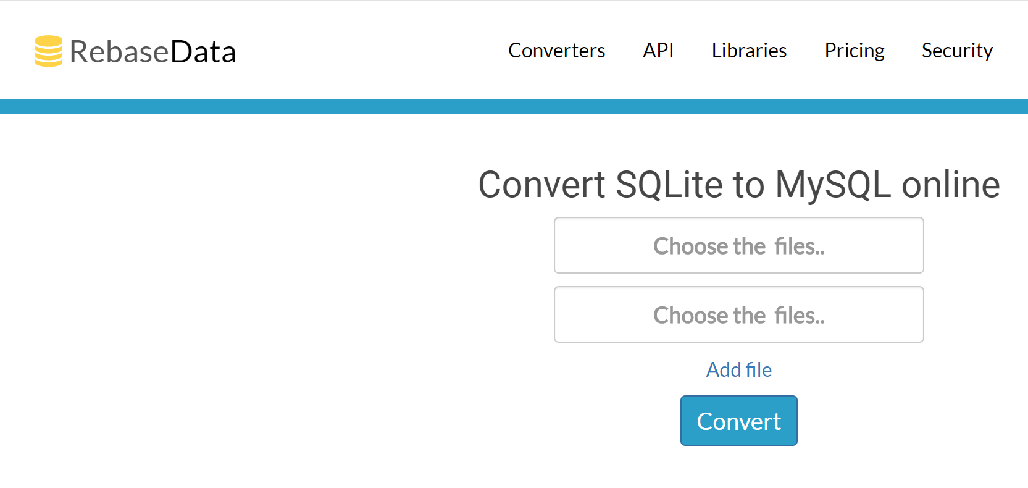Open Libraries in the top navigation
The height and width of the screenshot is (488, 1028).
(748, 51)
